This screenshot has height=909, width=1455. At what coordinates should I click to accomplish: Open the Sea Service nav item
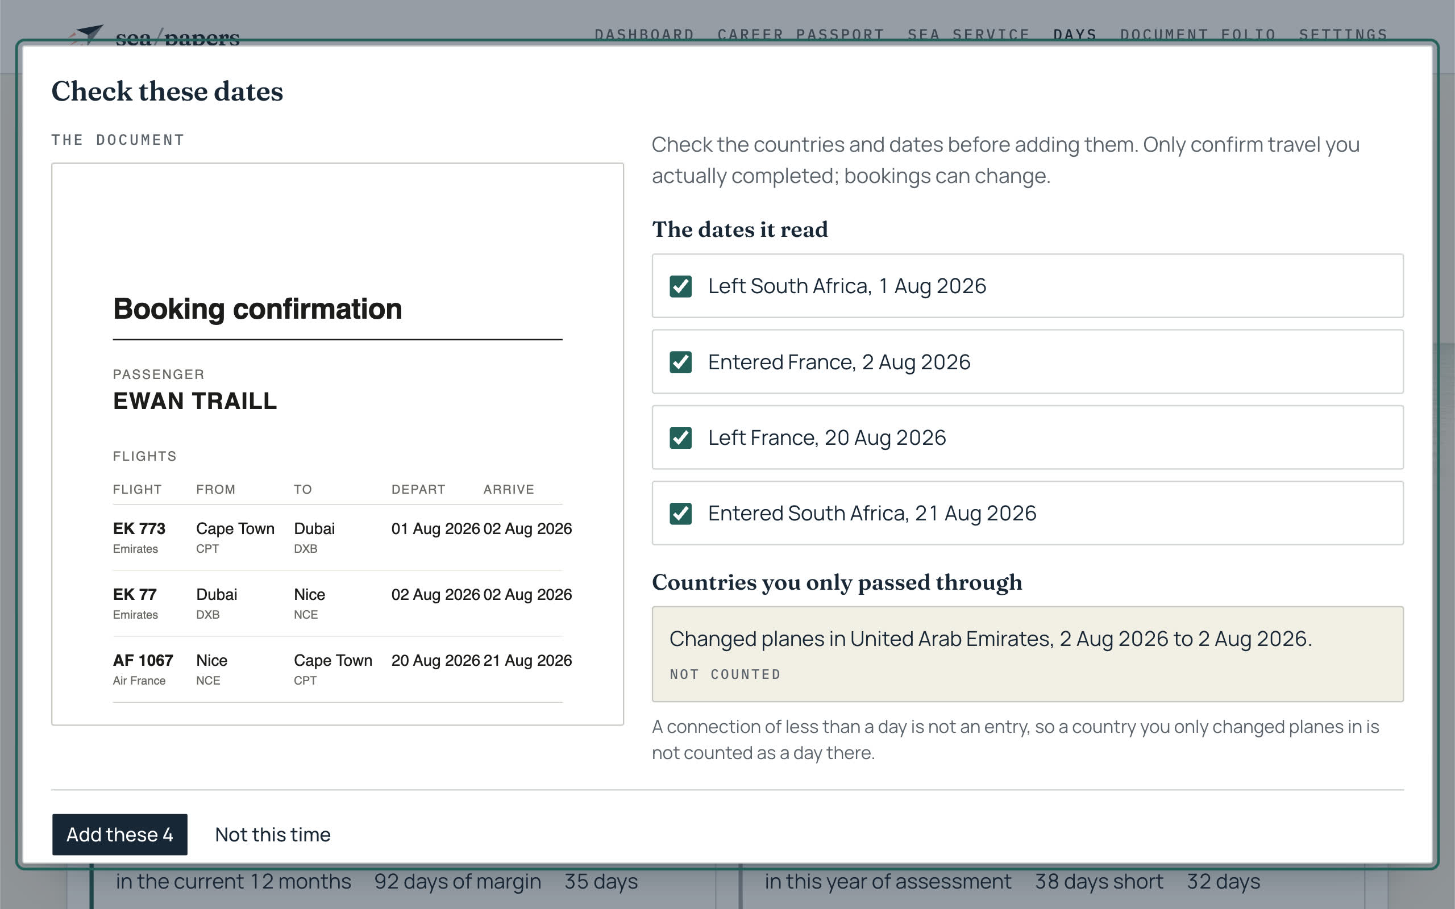[968, 34]
